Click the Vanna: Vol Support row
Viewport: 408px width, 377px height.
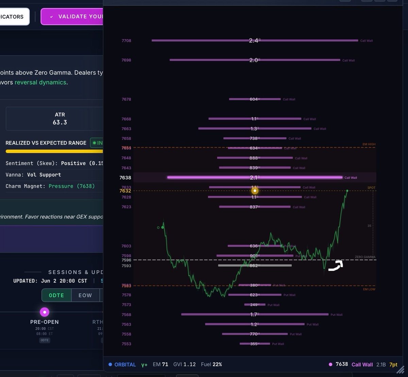click(33, 175)
